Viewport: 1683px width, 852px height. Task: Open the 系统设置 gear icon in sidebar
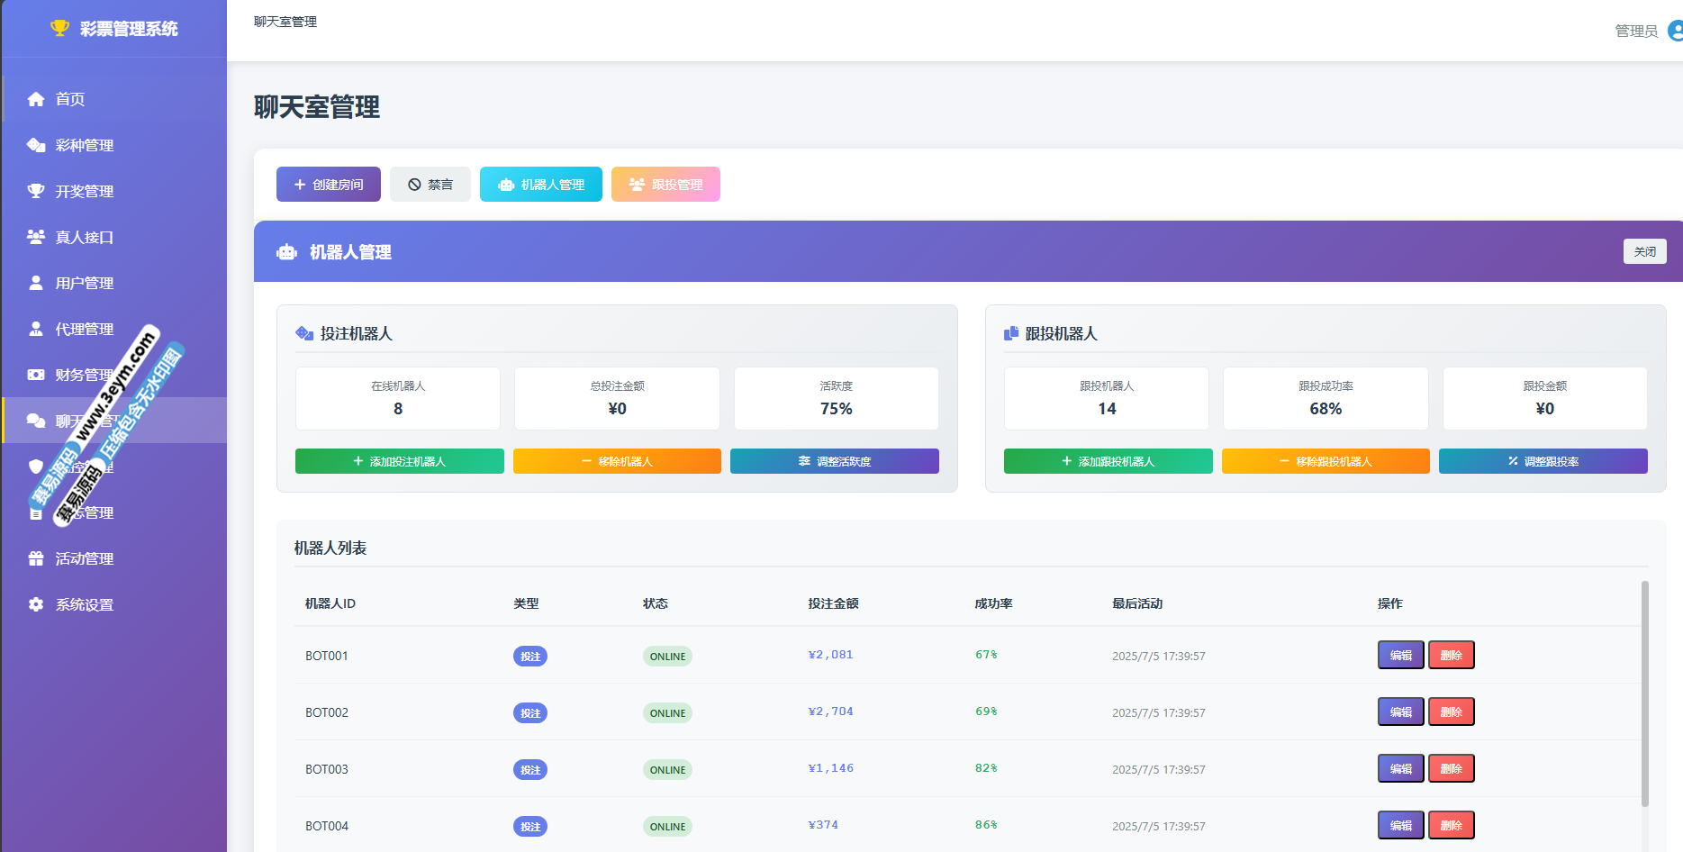(36, 604)
